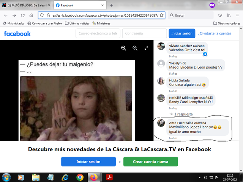Screen dimensions: 243x182
Task: Click the Windows Start button
Action: click(6, 177)
